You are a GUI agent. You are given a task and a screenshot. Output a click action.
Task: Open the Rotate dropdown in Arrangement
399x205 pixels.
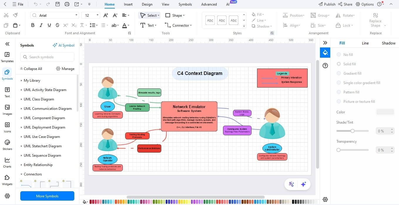click(x=345, y=15)
